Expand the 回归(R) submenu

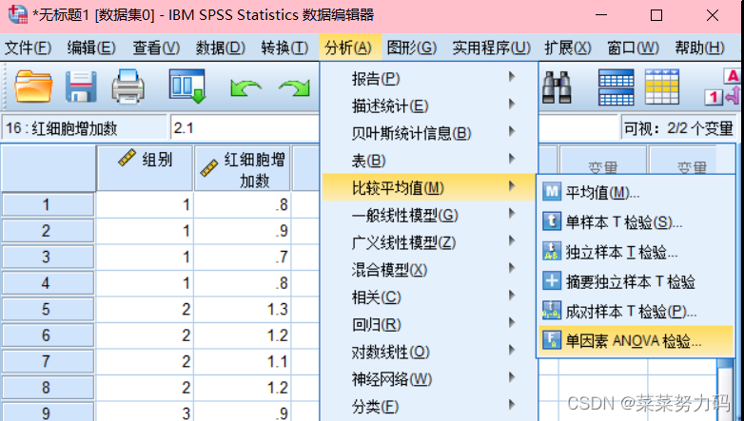pos(377,324)
